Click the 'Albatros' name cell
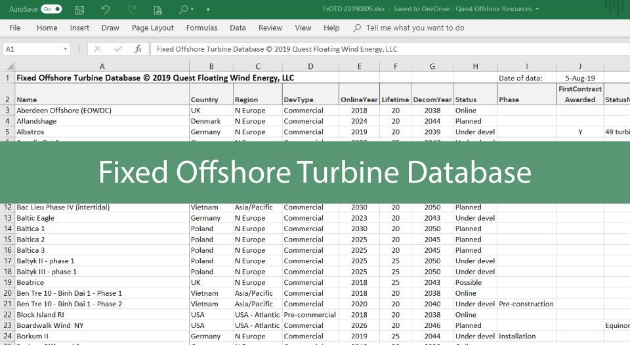The width and height of the screenshot is (630, 345). point(102,132)
